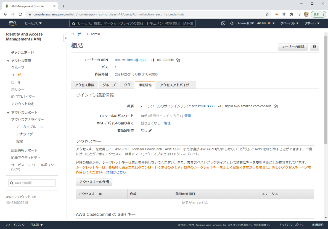Open the CloudShell terminal icon
328x229 pixels.
click(x=223, y=23)
